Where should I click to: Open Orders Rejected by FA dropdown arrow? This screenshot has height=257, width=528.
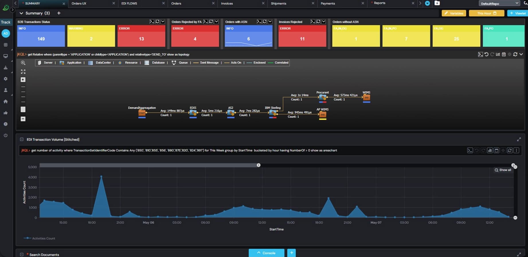(x=216, y=22)
